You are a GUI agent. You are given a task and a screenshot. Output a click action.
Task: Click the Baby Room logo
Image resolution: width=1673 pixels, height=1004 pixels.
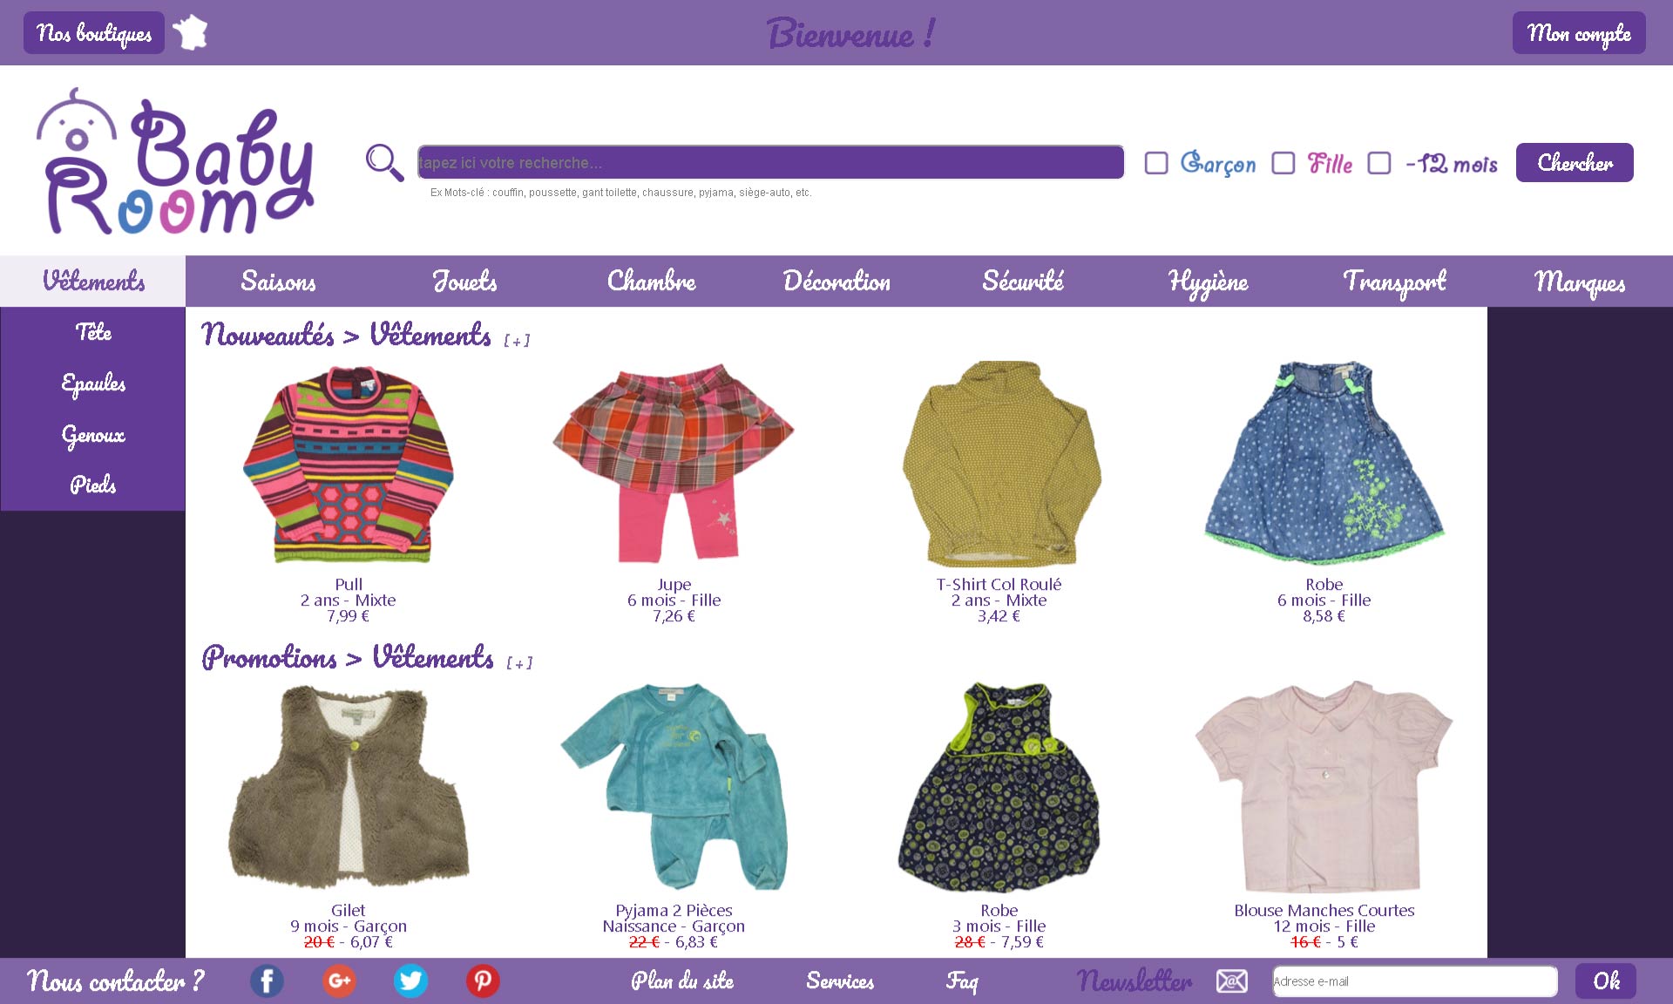[x=176, y=161]
